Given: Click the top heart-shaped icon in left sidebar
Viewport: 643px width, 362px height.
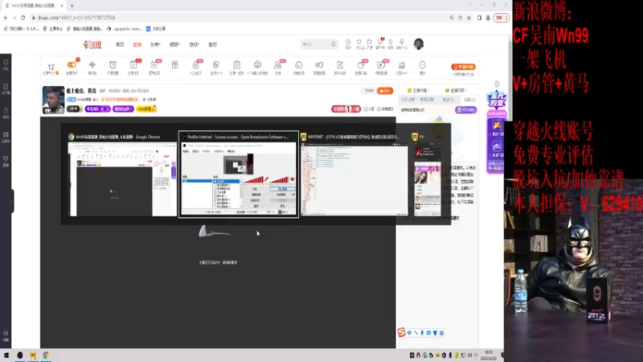Looking at the screenshot, I should pyautogui.click(x=6, y=64).
